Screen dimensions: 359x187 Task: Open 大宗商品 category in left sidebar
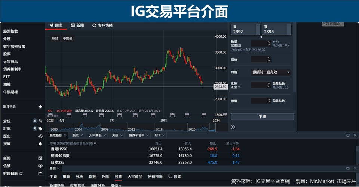coord(10,61)
